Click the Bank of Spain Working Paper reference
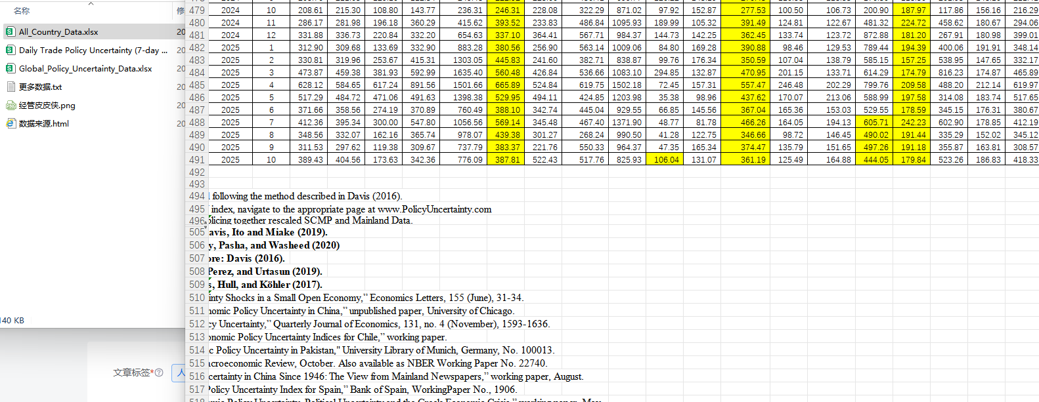This screenshot has width=1039, height=402. (363, 390)
